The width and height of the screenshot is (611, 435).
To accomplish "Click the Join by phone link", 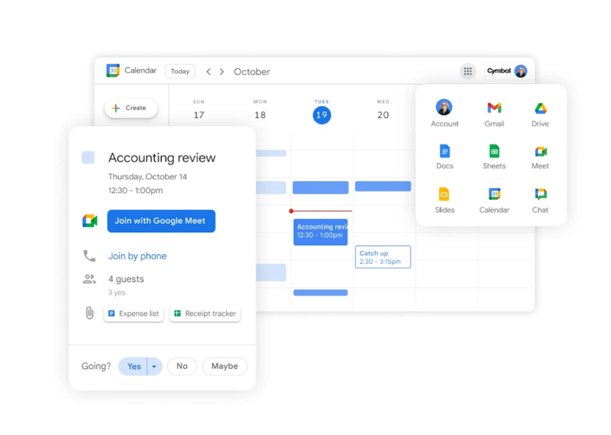I will (x=137, y=256).
